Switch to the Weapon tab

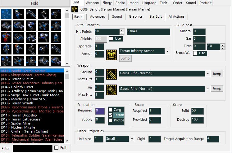pyautogui.click(x=92, y=3)
